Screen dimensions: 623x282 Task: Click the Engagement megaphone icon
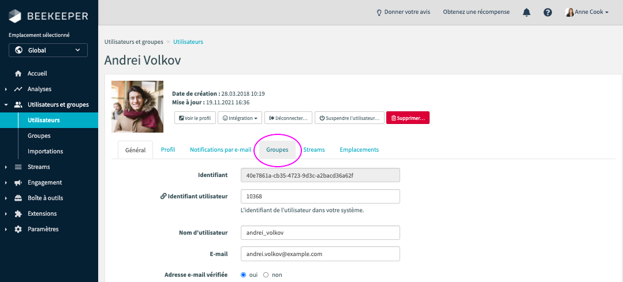click(x=18, y=182)
